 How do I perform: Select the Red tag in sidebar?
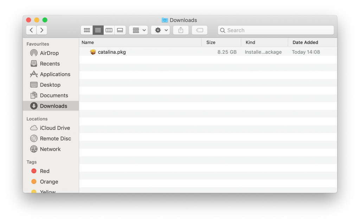(45, 171)
